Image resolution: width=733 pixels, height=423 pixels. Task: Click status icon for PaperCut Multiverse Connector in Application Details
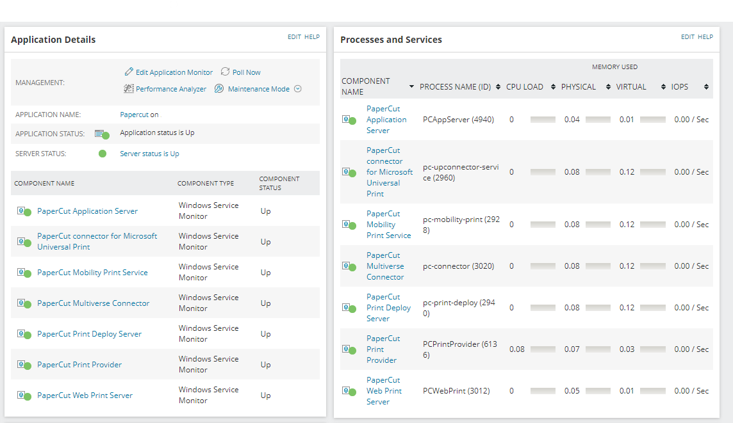tap(24, 303)
